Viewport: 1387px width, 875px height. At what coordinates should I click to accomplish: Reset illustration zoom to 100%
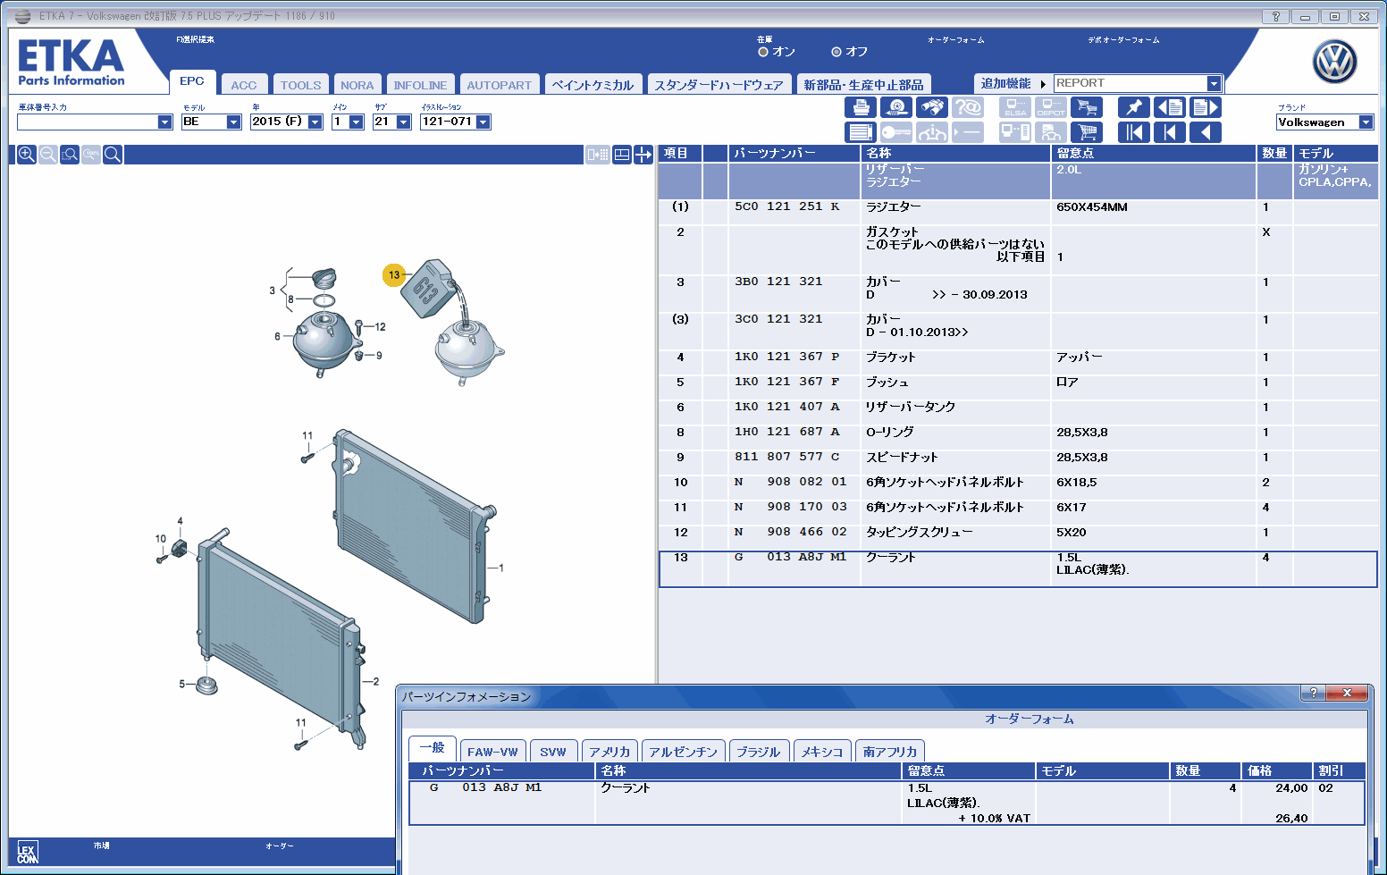click(91, 155)
